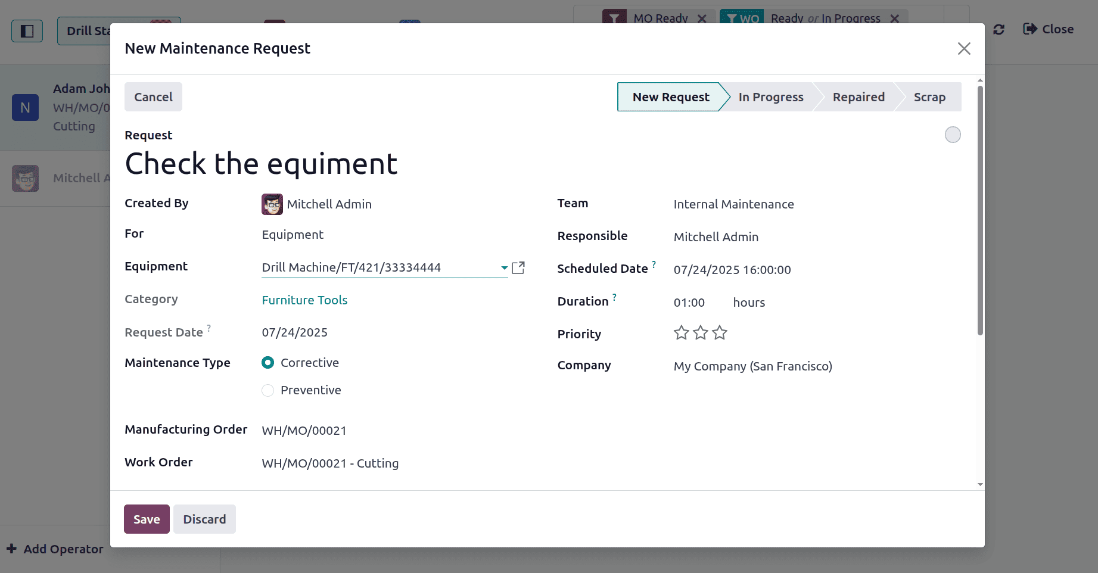The height and width of the screenshot is (573, 1098).
Task: Remove the MO Ready filter
Action: tap(702, 18)
